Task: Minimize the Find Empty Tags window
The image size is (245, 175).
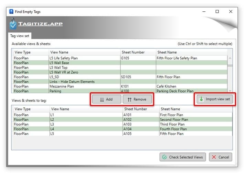Action: coord(204,12)
